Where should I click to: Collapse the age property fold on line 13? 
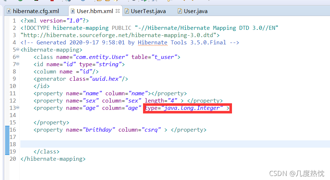tap(18, 108)
